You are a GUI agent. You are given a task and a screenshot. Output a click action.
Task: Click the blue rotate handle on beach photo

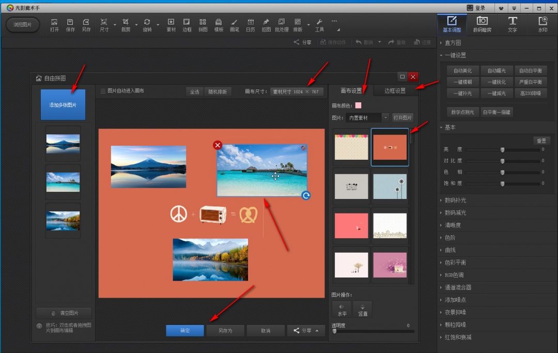pyautogui.click(x=306, y=195)
